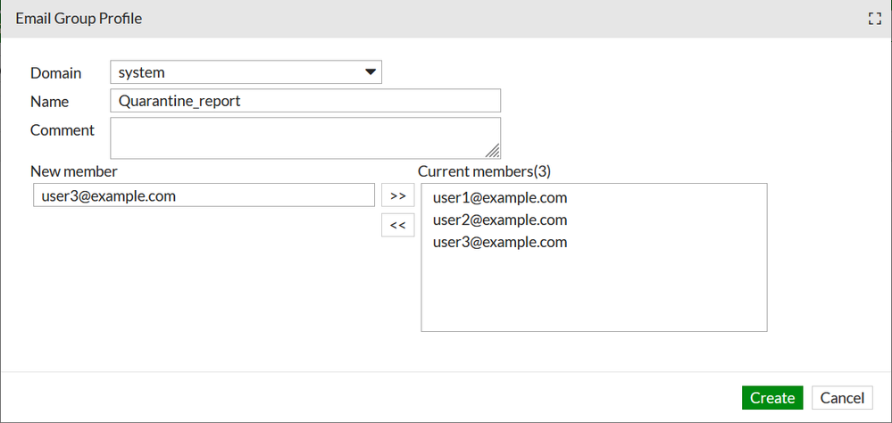Screen dimensions: 892x423
Task: Open the Domain dropdown showing system
Action: (x=246, y=72)
